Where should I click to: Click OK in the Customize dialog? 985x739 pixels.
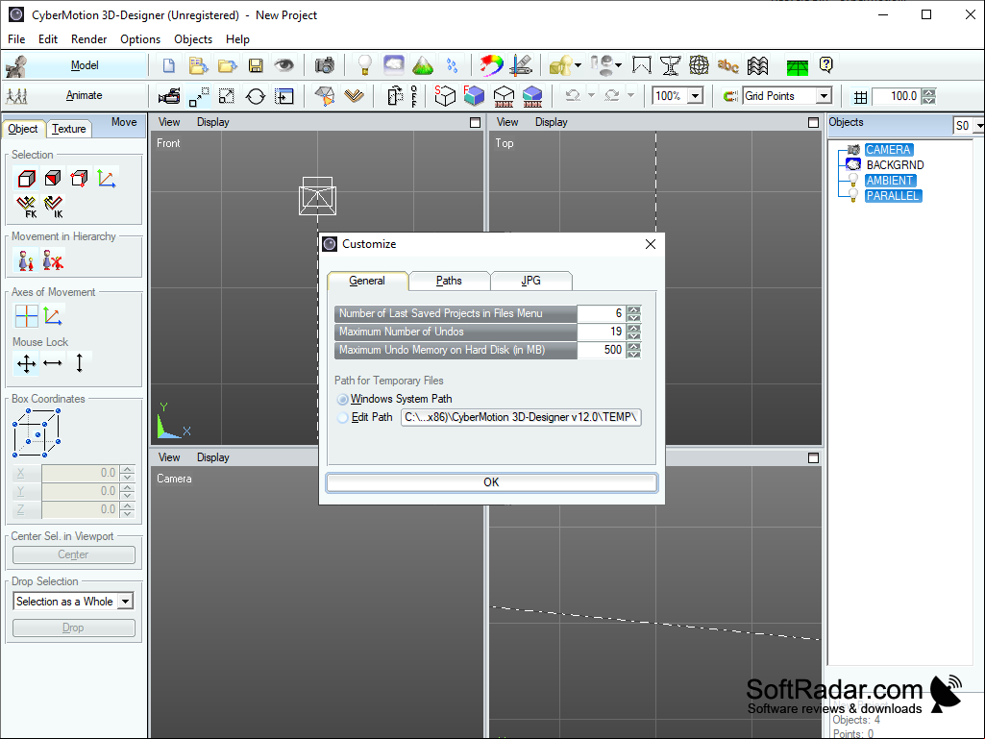[491, 482]
